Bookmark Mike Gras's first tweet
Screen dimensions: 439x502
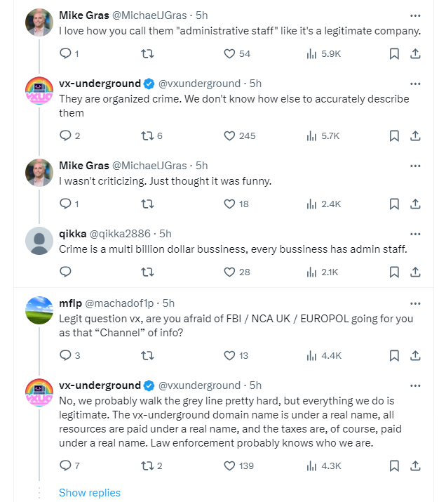pyautogui.click(x=394, y=53)
